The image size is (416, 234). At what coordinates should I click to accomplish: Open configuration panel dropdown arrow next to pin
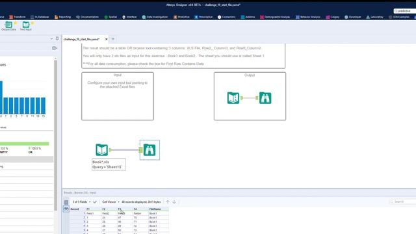coord(51,39)
